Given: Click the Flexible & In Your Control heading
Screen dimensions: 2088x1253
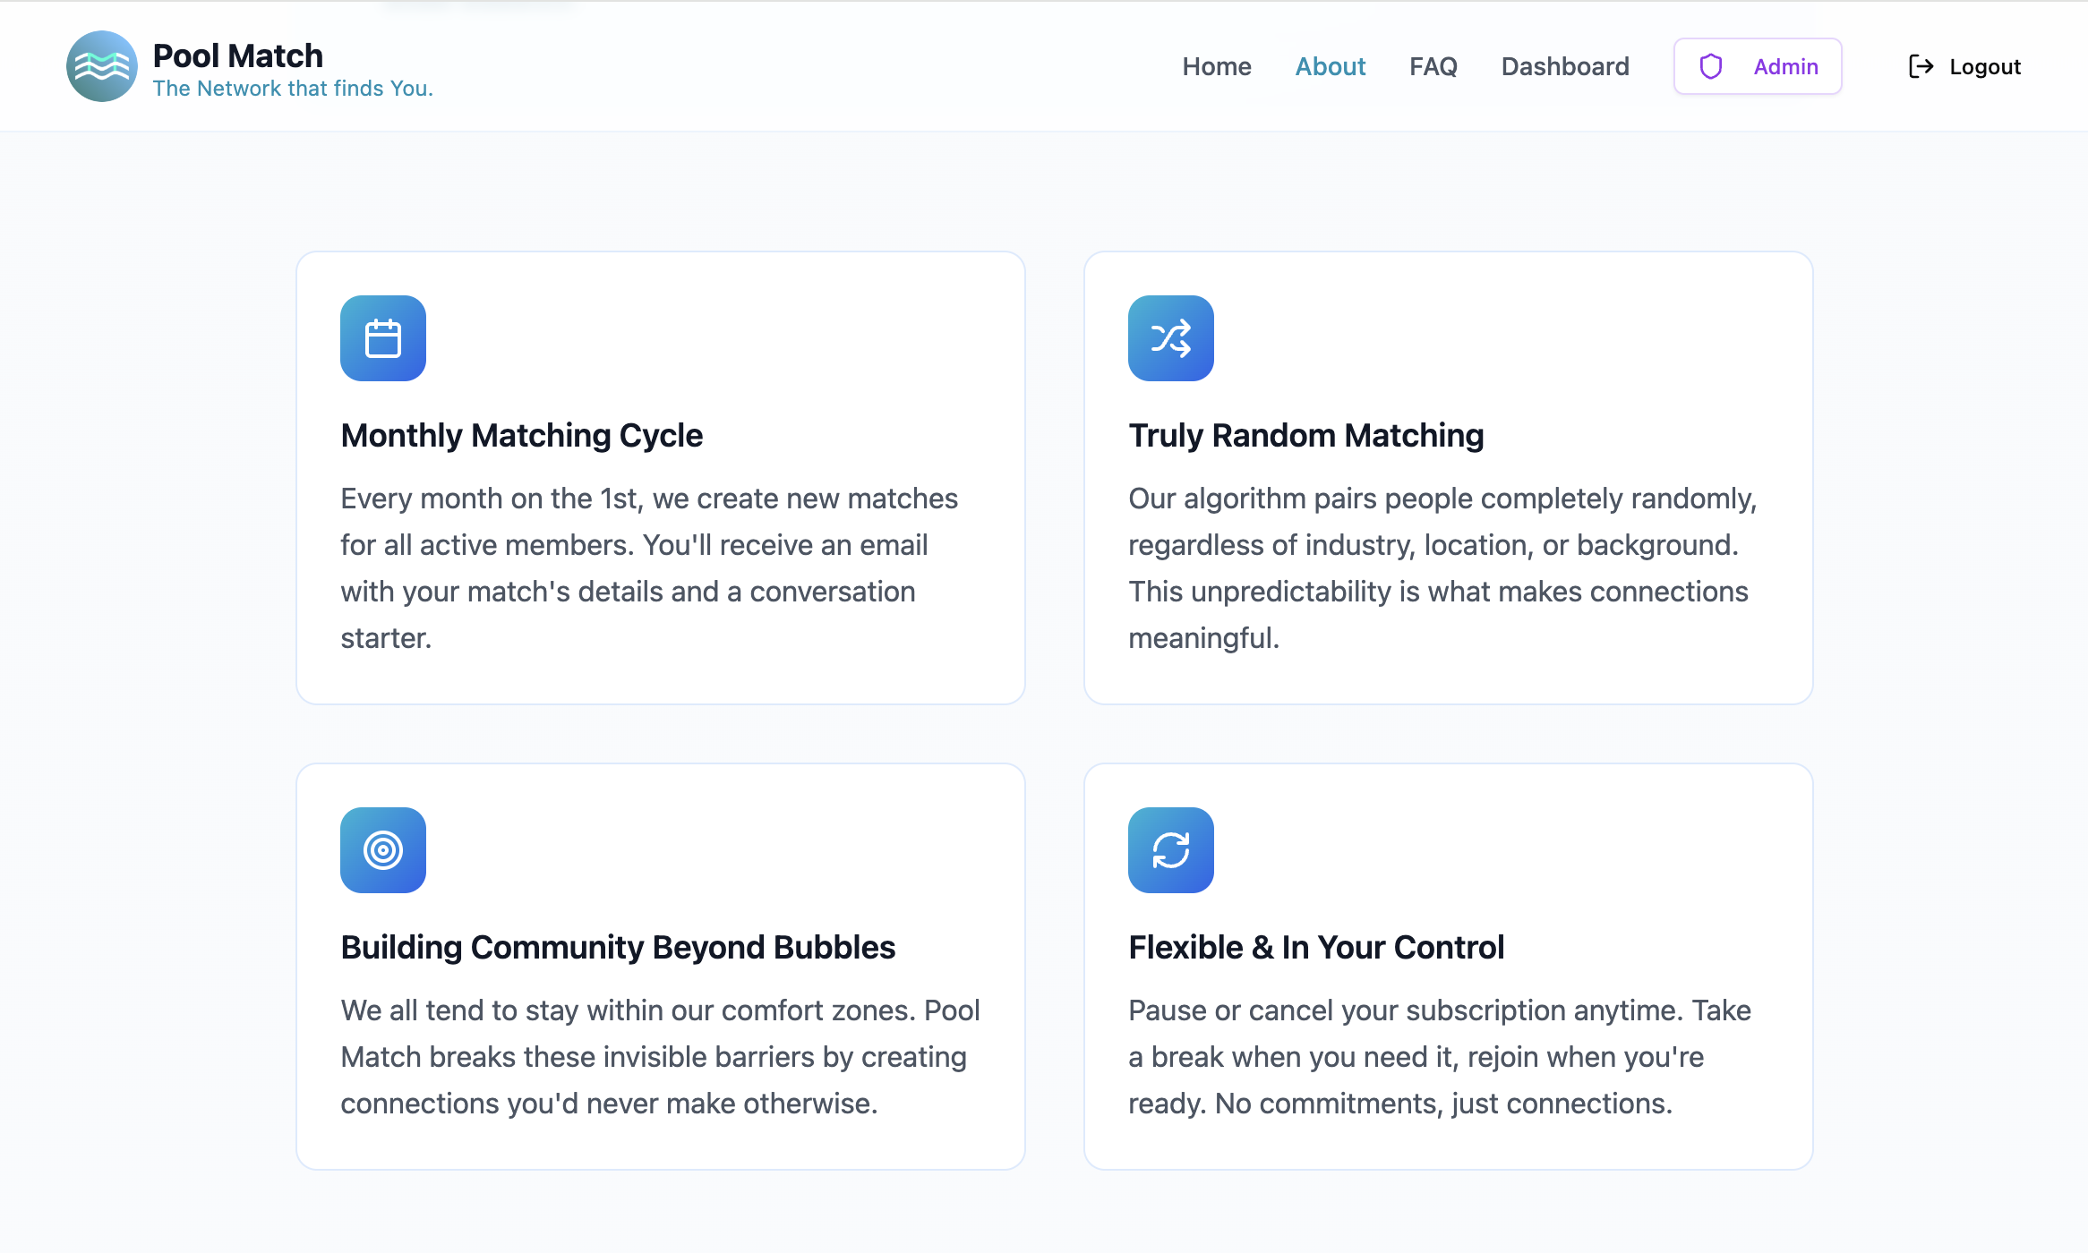Looking at the screenshot, I should coord(1316,948).
